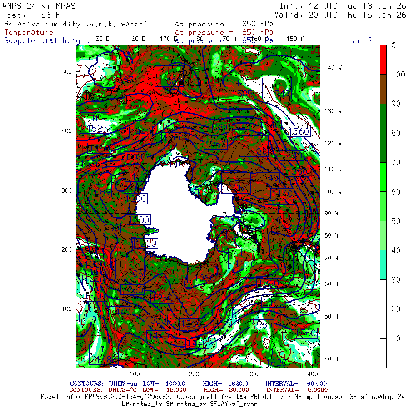Select the brown 90–100% legend swatch
Image resolution: width=409 pixels, height=409 pixels.
383,89
